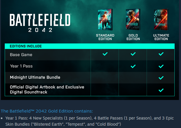
Task: Click the Standard Edition column label
Action: 105,37
